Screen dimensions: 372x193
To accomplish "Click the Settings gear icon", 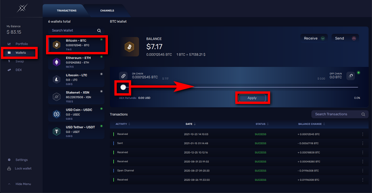I will pyautogui.click(x=9, y=160).
